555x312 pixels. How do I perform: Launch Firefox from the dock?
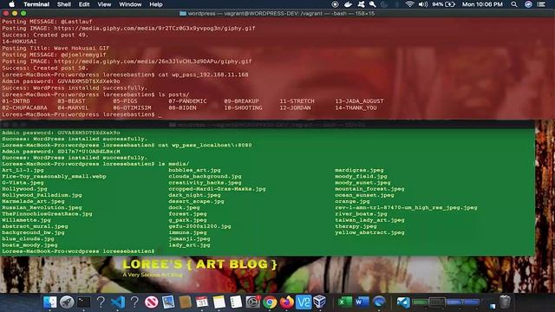tap(287, 302)
